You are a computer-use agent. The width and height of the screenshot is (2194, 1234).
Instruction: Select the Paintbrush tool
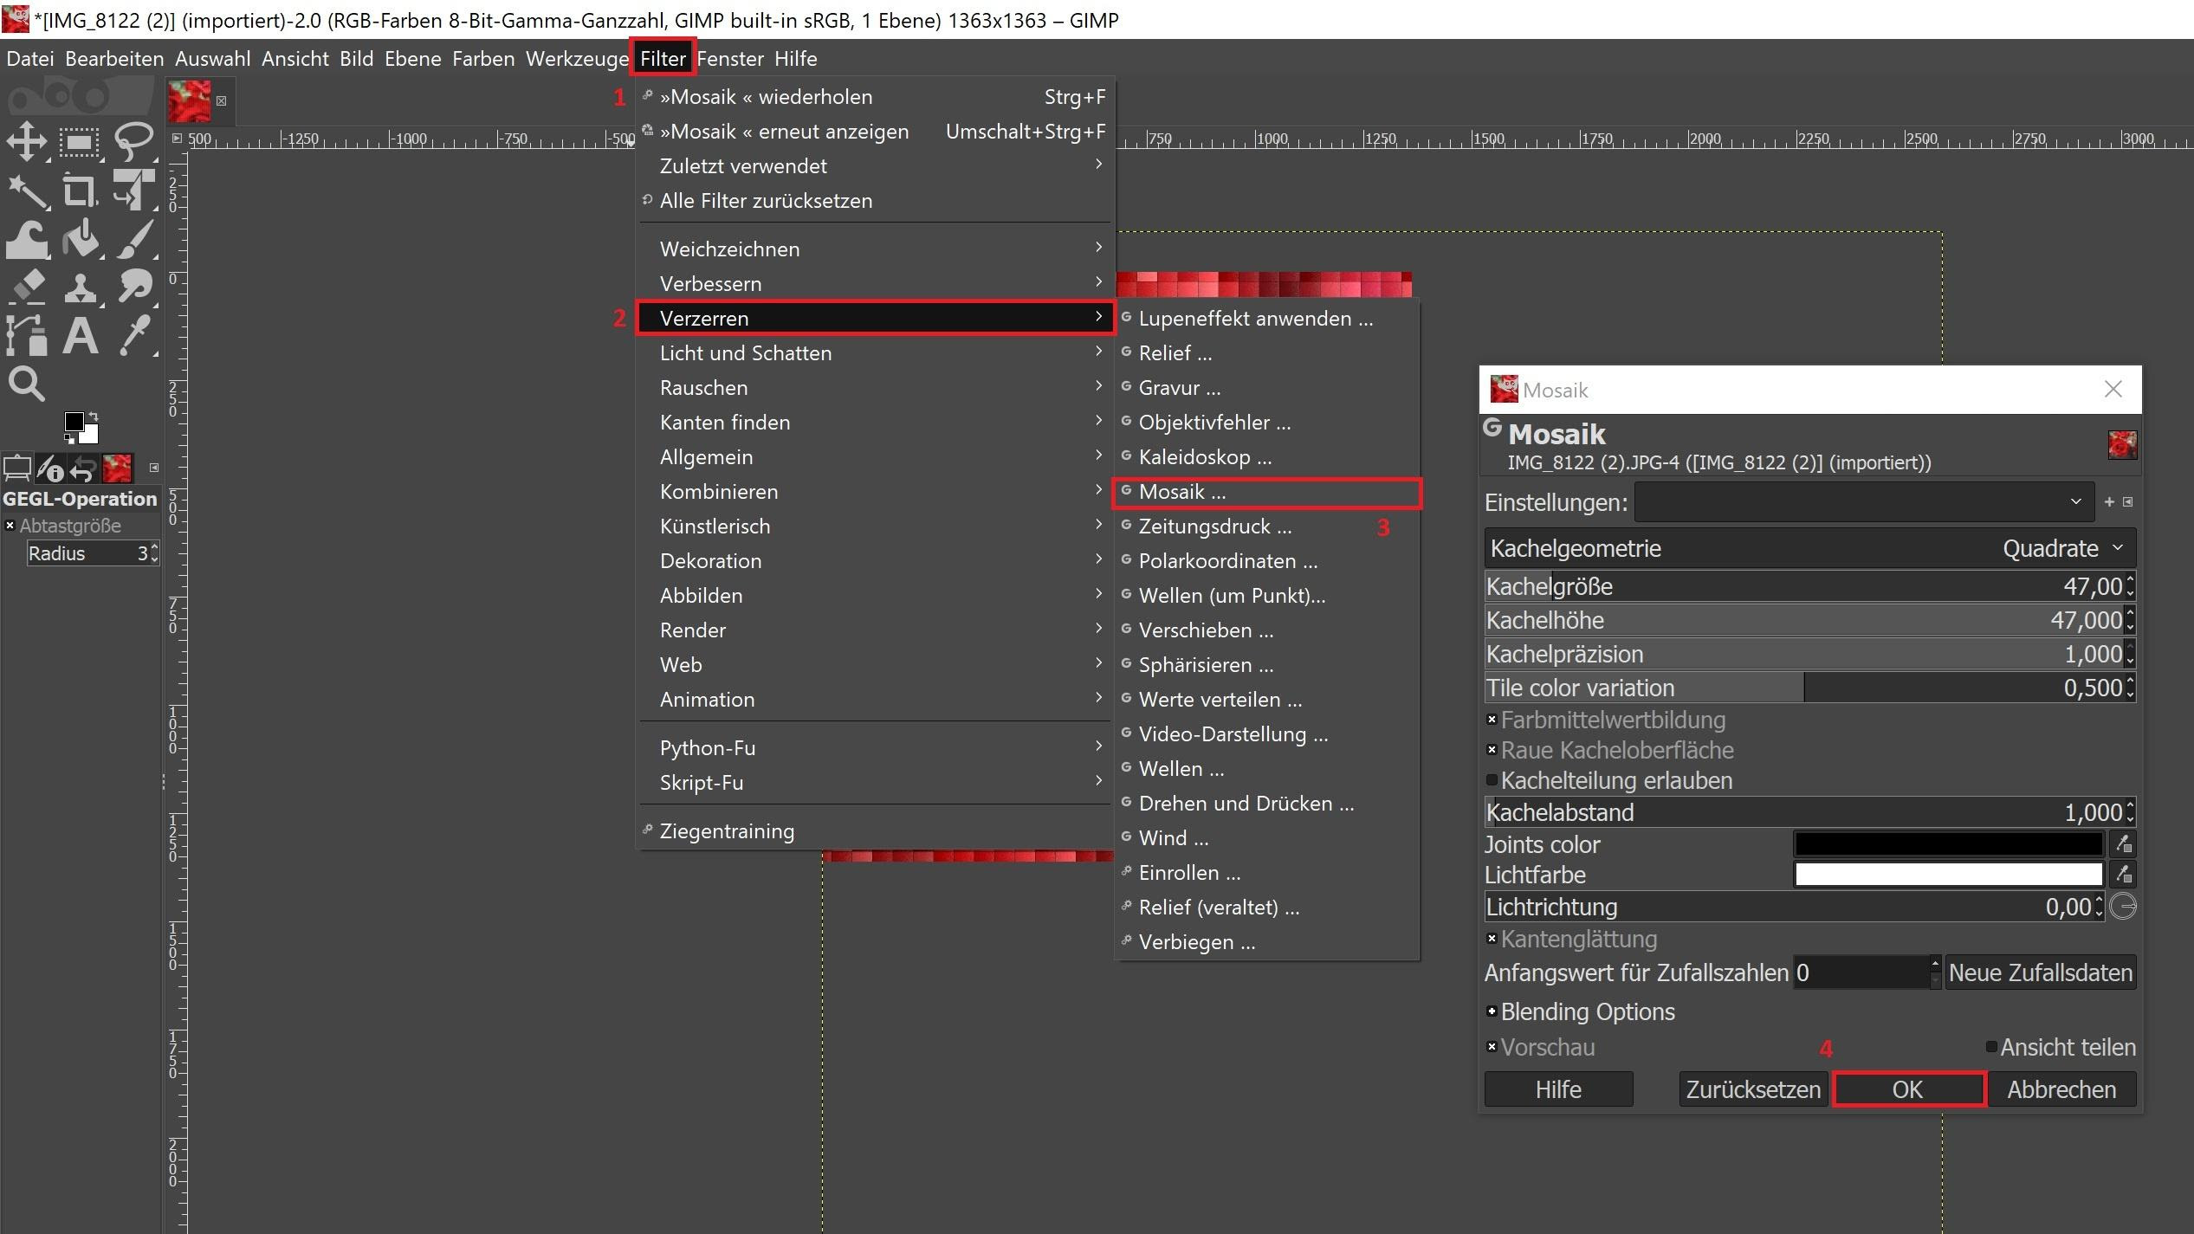coord(135,240)
